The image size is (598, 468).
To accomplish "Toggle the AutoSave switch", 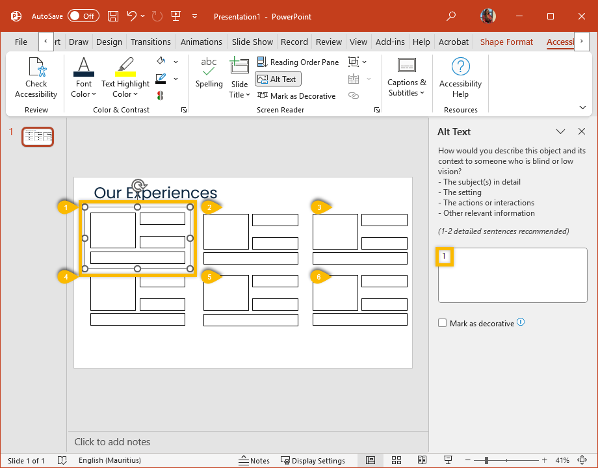I will 83,16.
